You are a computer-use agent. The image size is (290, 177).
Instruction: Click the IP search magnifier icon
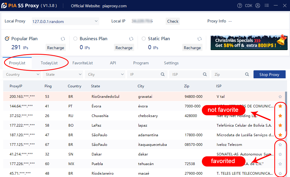(x=163, y=74)
